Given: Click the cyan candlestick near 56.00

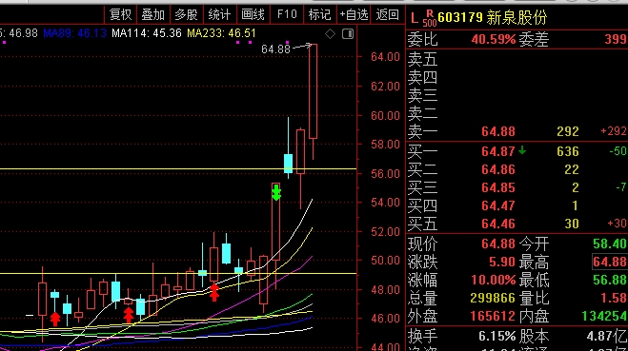Looking at the screenshot, I should point(288,164).
